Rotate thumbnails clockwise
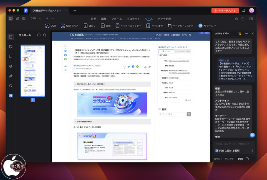This screenshot has height=180, width=267. 45,35
